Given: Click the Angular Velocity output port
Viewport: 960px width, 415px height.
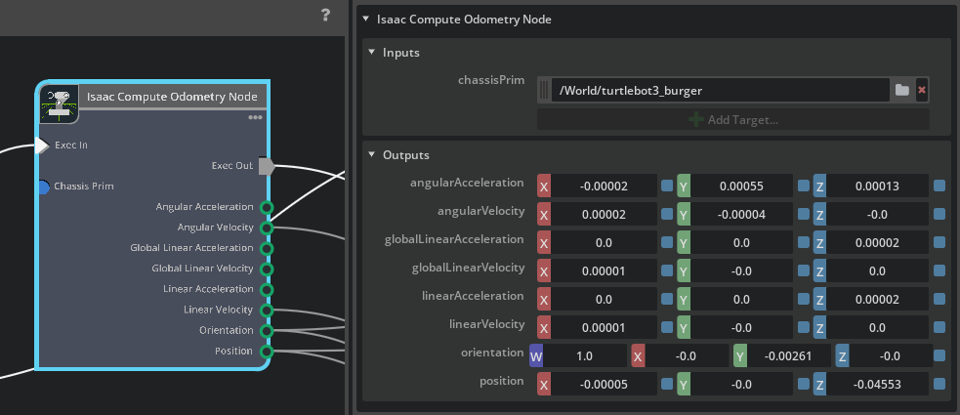Looking at the screenshot, I should 266,228.
